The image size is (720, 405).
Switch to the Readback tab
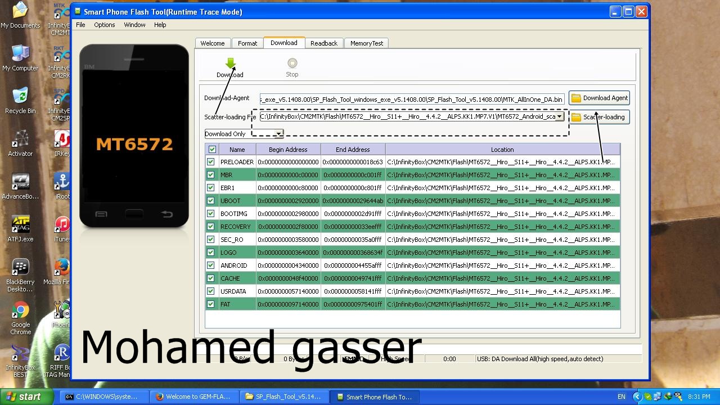pyautogui.click(x=324, y=43)
